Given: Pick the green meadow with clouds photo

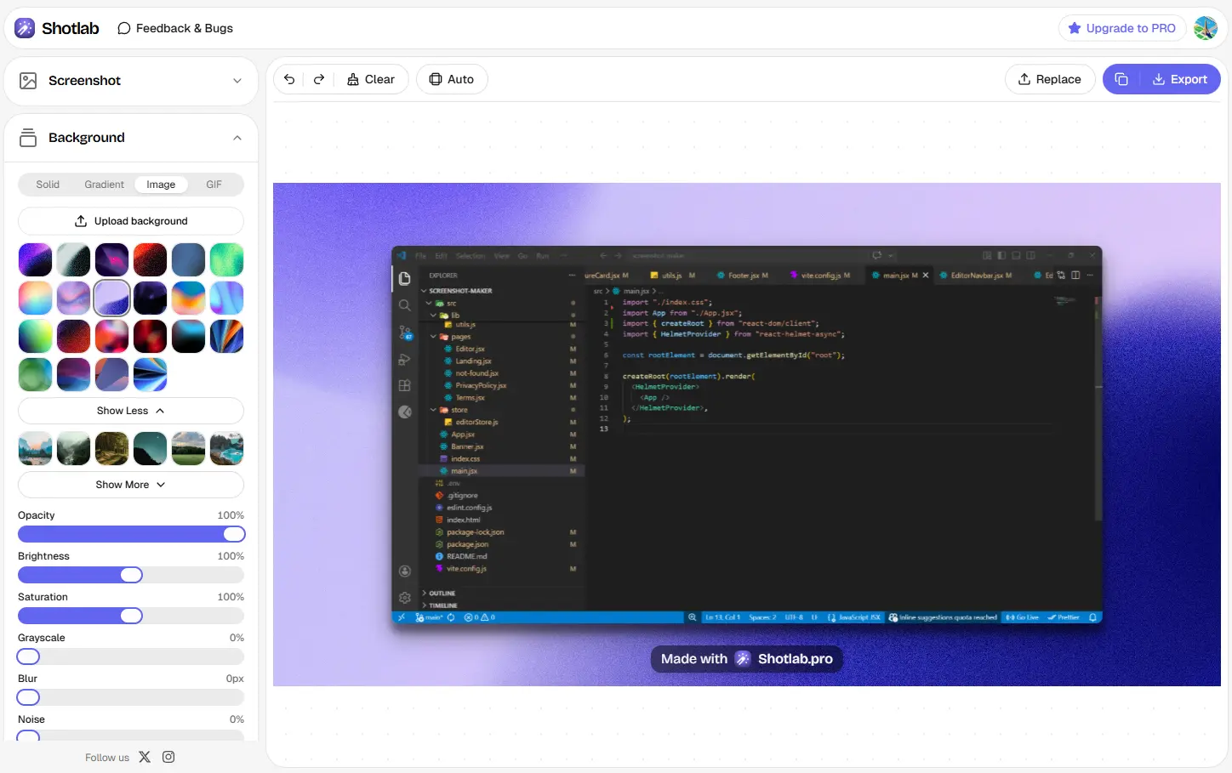Looking at the screenshot, I should [188, 448].
